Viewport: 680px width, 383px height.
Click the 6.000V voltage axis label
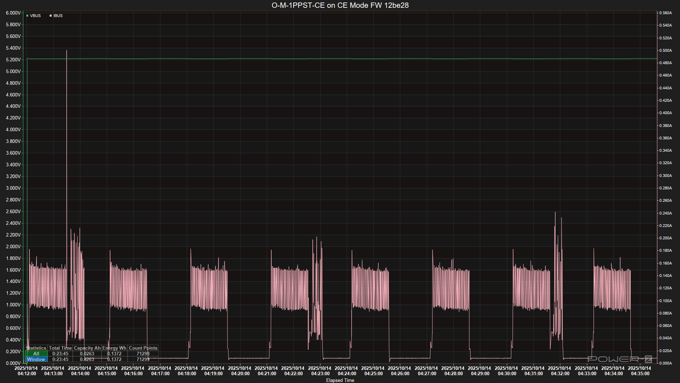pyautogui.click(x=13, y=13)
